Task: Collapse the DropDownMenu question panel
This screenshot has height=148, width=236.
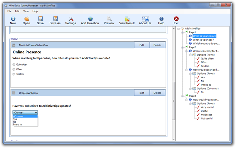Action: coord(14,93)
